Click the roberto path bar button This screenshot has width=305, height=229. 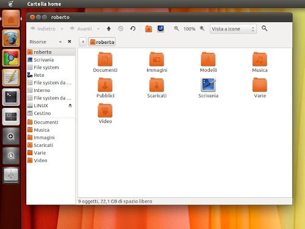click(102, 42)
